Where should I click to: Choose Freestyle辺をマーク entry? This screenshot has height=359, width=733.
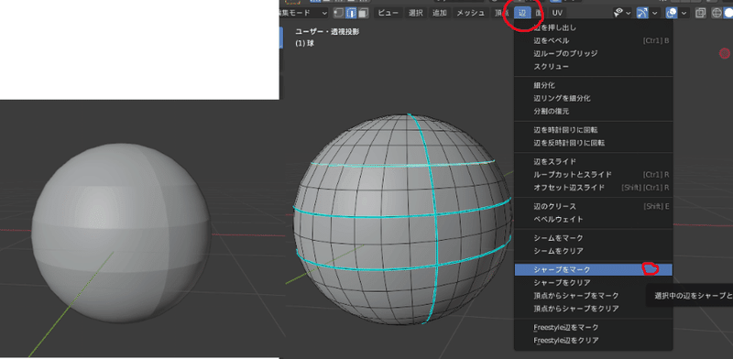[x=593, y=327]
